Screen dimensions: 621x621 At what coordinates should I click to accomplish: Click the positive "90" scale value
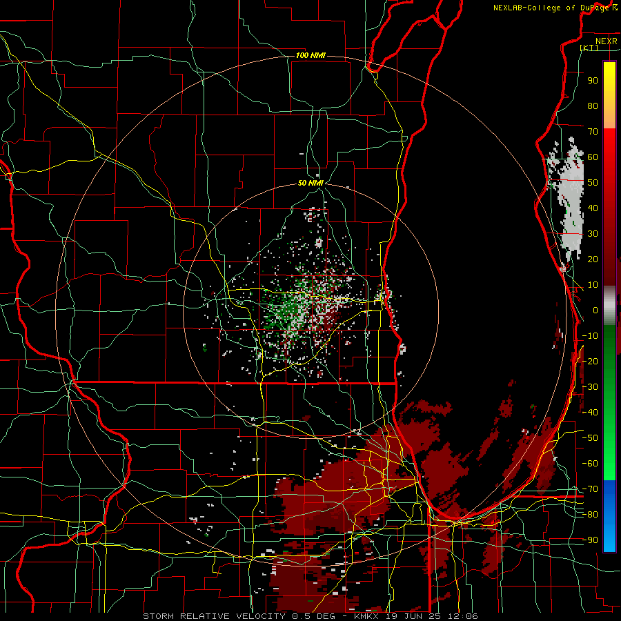coord(593,81)
